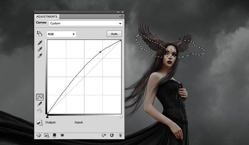Reset curves to adjustment defaults
This screenshot has height=145, width=249.
(112, 135)
